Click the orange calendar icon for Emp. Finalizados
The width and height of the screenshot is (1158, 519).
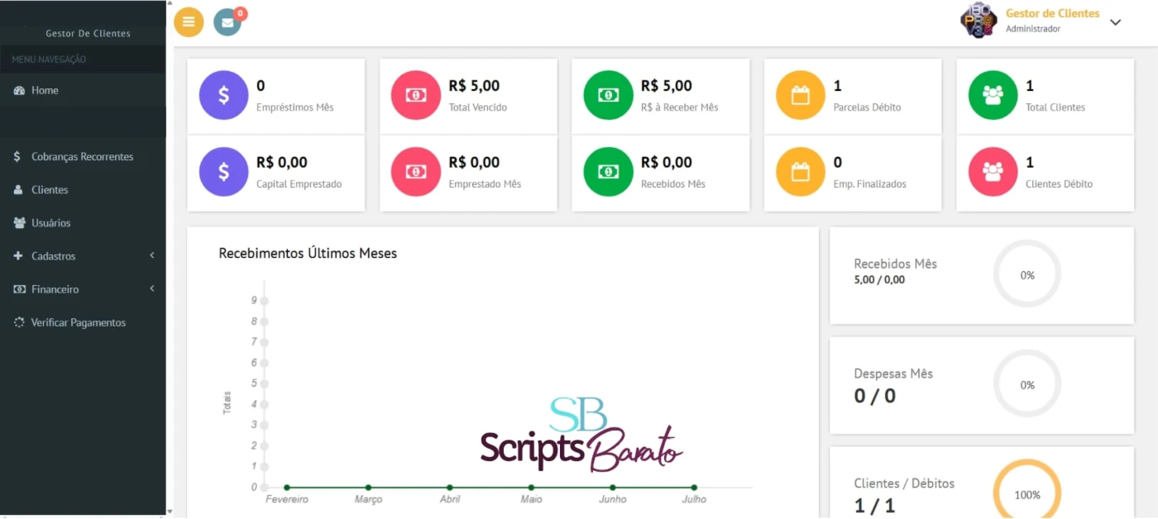coord(800,172)
